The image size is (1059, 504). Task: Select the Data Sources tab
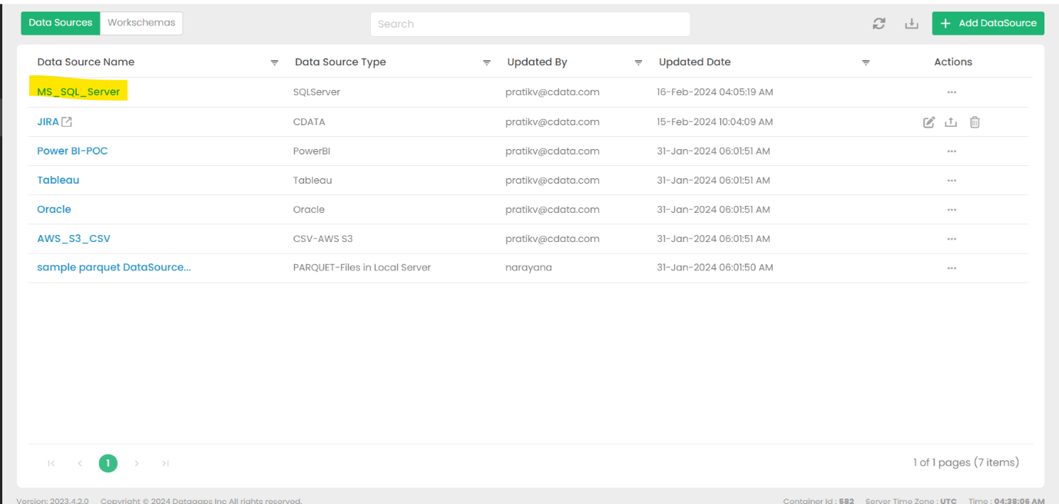coord(61,23)
